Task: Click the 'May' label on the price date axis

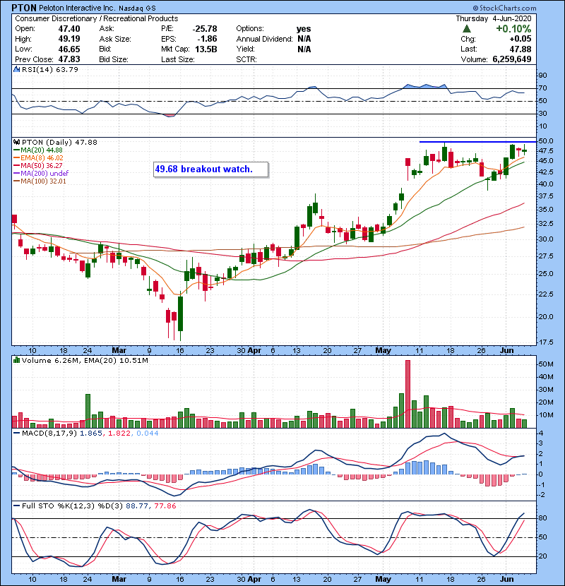Action: click(383, 351)
